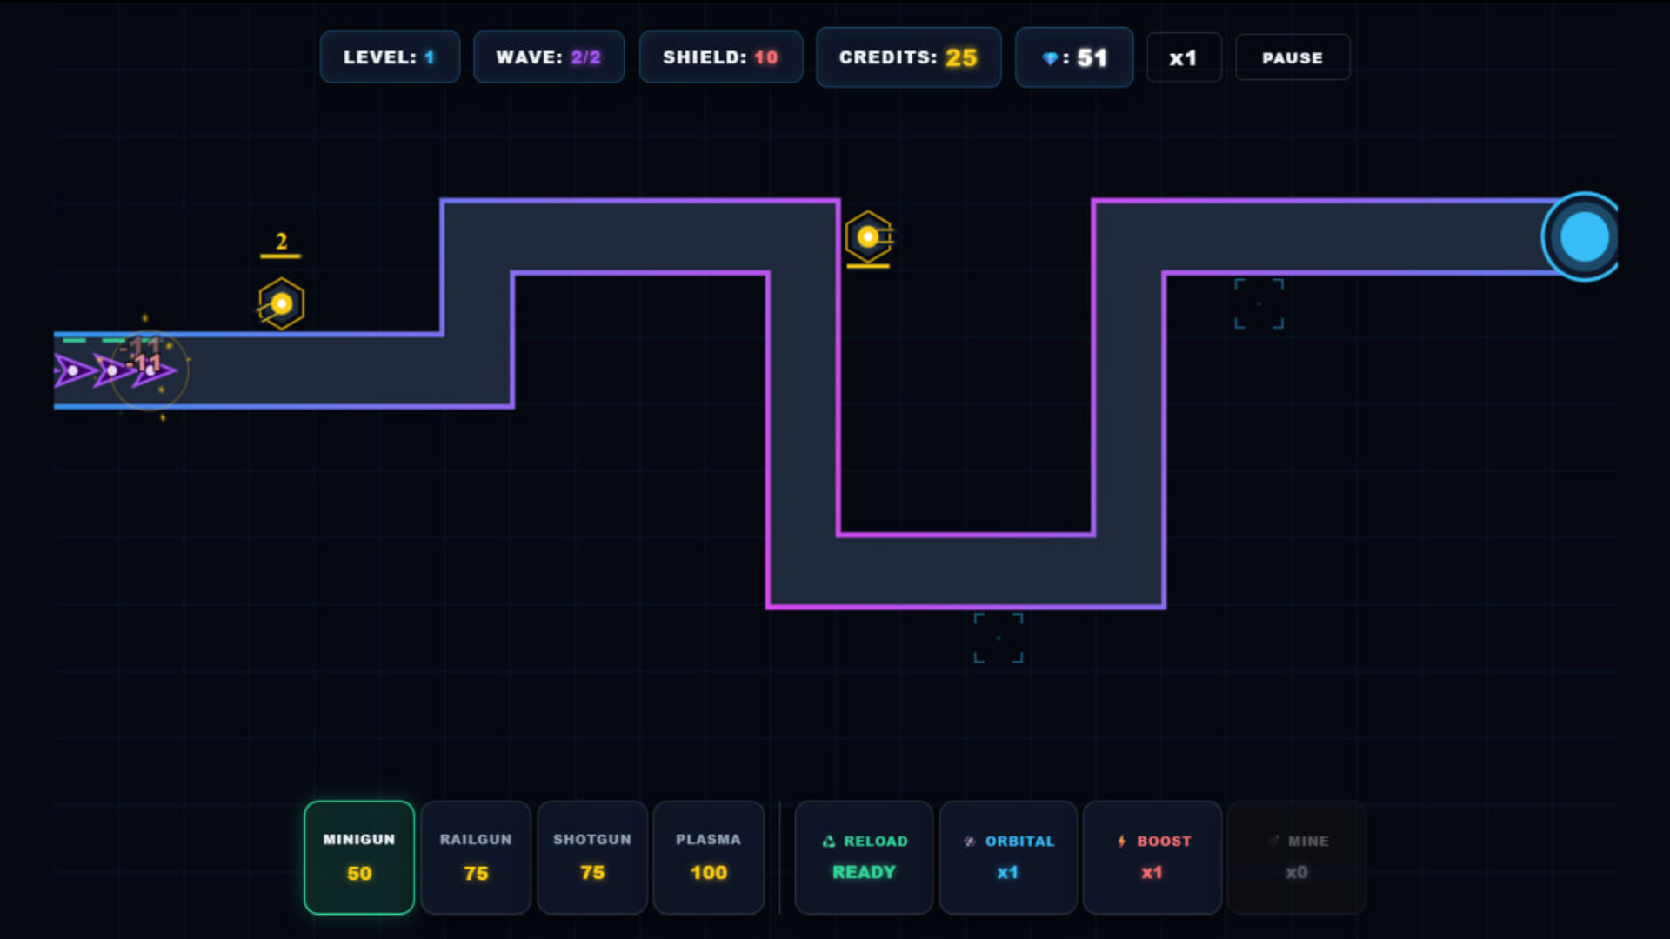Activate the Orbital strike ability
1670x939 pixels.
tap(1008, 857)
